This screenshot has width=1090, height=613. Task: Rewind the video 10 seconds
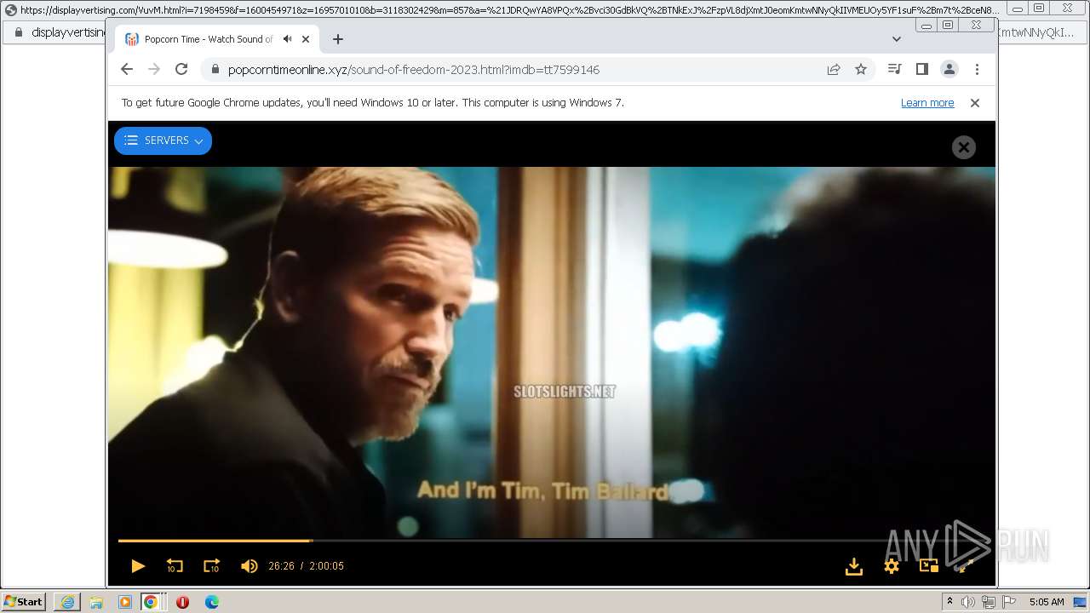175,566
